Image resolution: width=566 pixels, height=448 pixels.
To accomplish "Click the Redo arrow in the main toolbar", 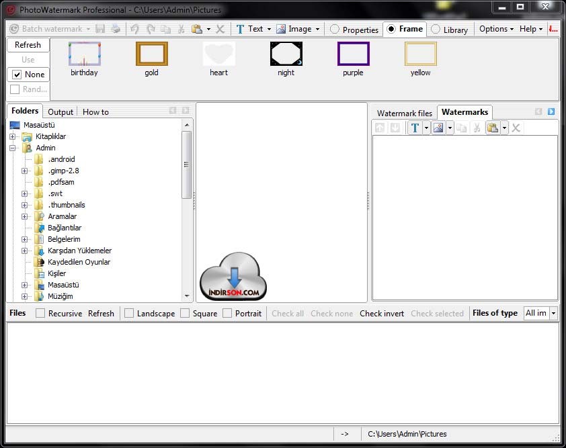I will click(151, 29).
